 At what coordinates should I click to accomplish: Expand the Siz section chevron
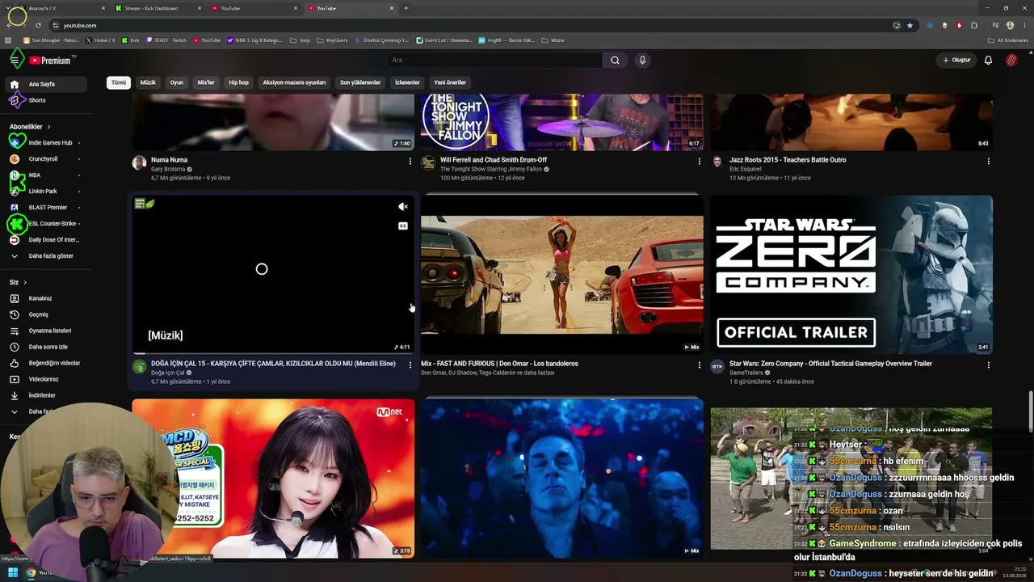tap(25, 282)
